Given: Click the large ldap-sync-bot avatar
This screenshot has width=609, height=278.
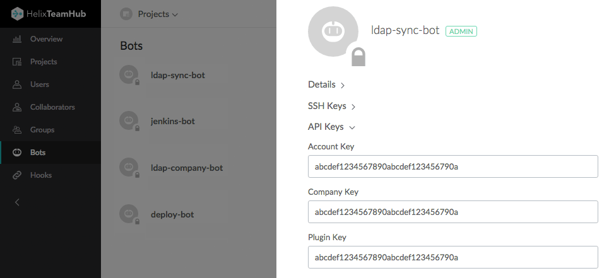Looking at the screenshot, I should (332, 33).
